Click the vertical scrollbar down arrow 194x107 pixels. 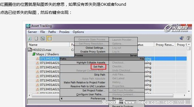pyautogui.click(x=189, y=91)
